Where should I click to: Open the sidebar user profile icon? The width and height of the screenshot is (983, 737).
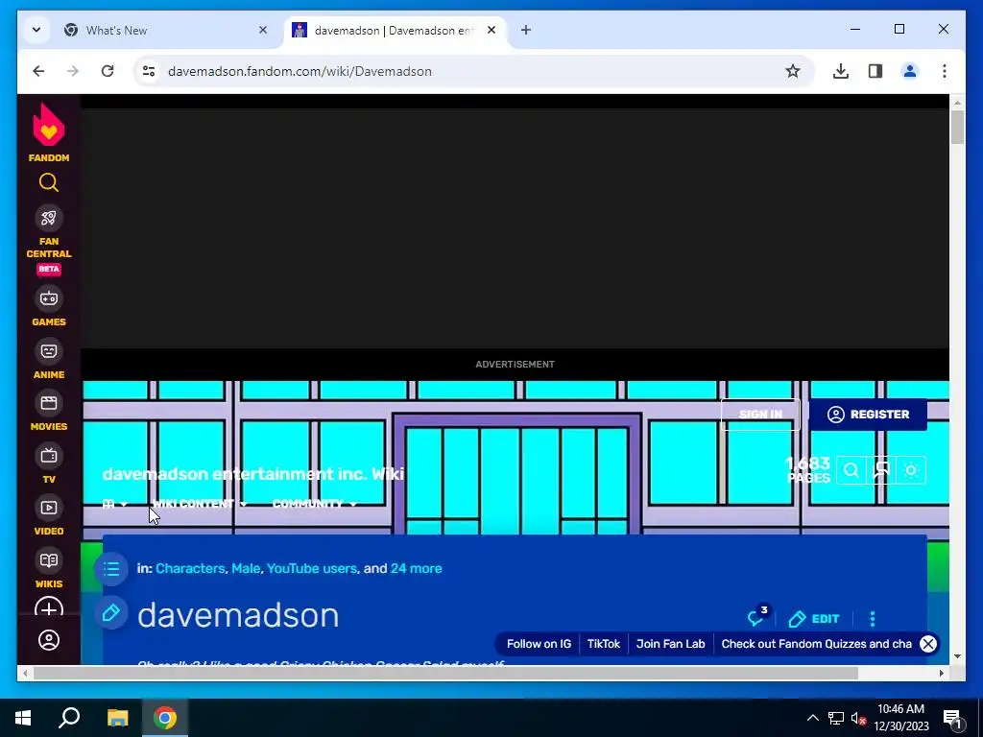[49, 640]
